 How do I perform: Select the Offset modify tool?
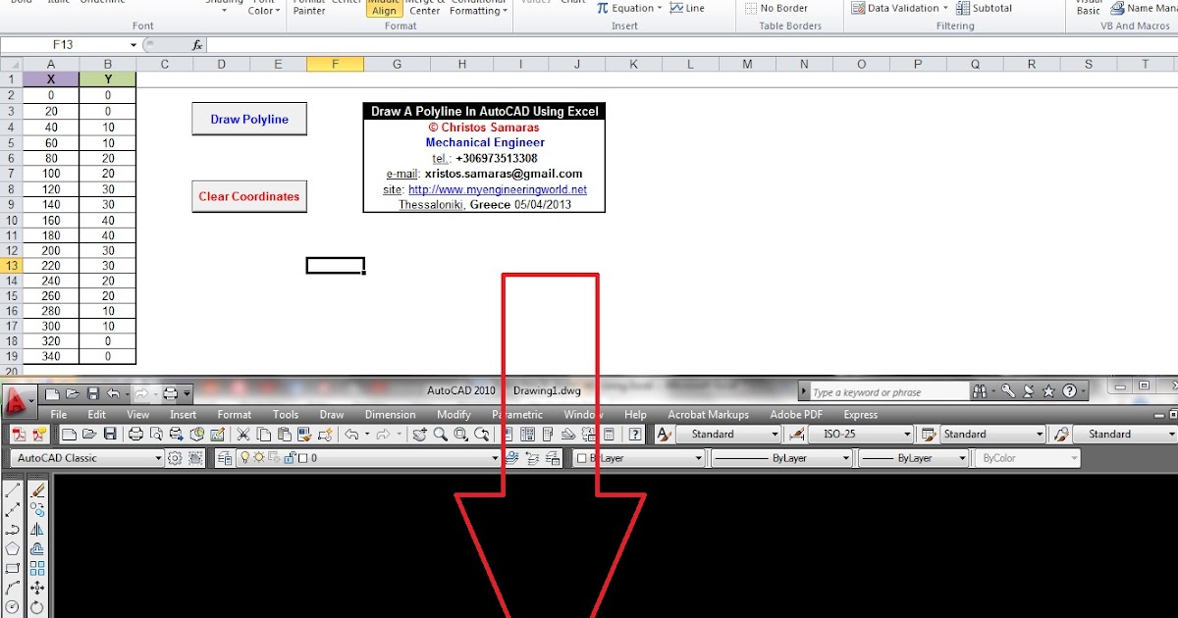(37, 548)
